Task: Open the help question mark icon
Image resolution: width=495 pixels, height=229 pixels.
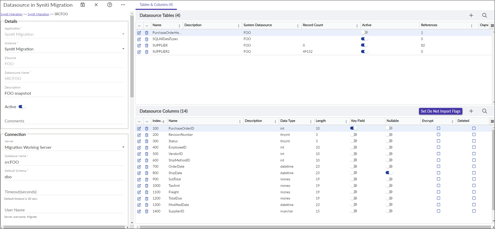Action: 110,5
